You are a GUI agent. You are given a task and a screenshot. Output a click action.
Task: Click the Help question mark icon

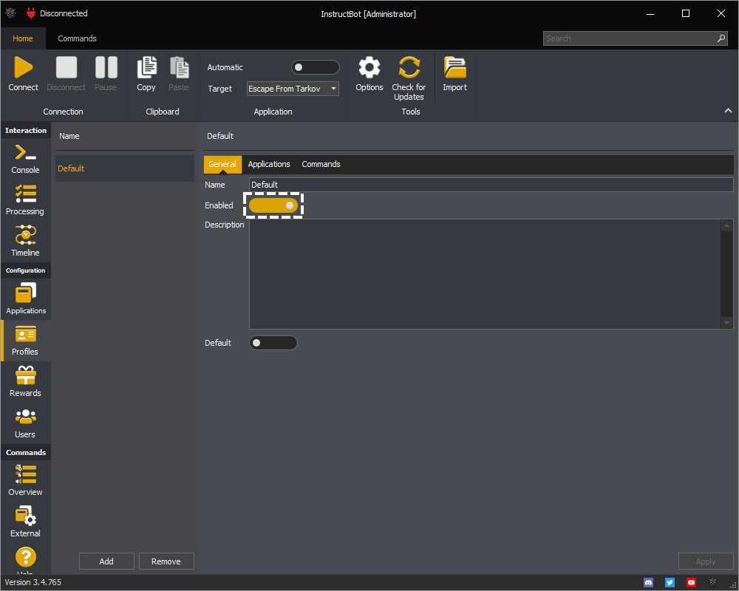pyautogui.click(x=25, y=557)
